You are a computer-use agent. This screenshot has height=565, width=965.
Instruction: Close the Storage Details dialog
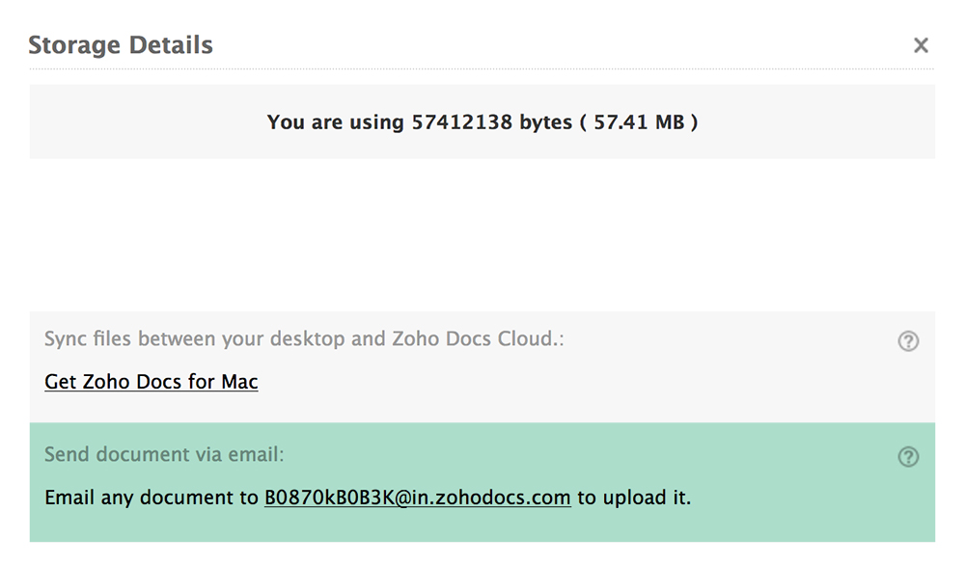point(921,45)
